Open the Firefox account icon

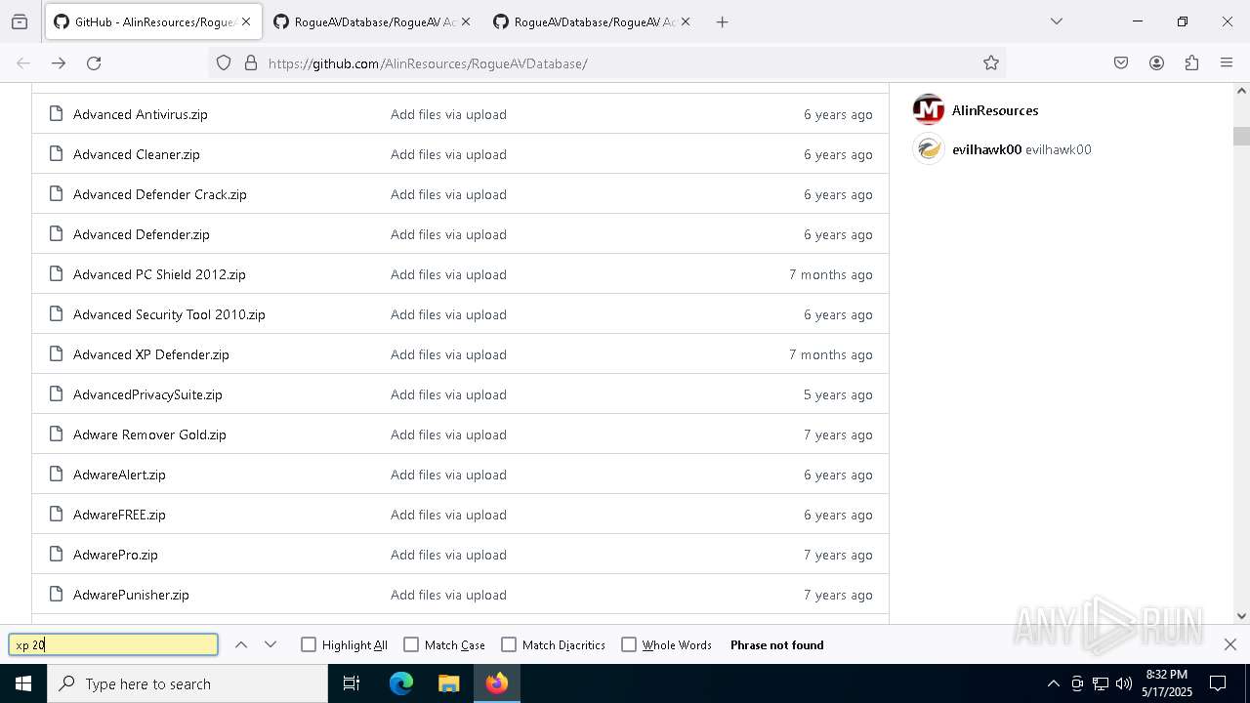click(x=1156, y=63)
